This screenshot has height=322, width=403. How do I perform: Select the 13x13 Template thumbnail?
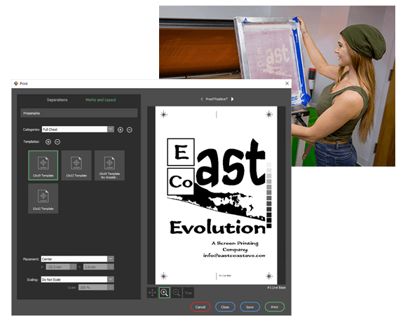76,165
